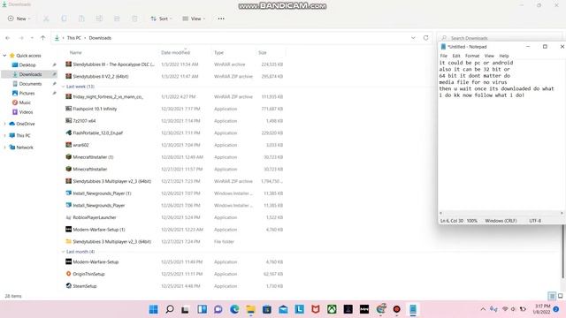
Task: Open Microsoft Store taskbar icon
Action: (267, 309)
